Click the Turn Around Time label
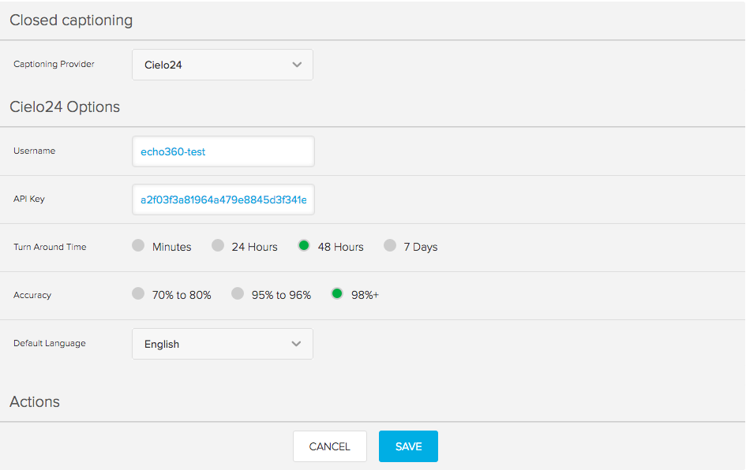 [x=50, y=247]
